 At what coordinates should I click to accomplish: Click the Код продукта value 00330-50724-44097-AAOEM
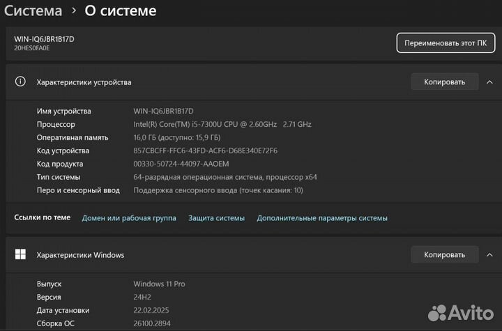(x=181, y=164)
